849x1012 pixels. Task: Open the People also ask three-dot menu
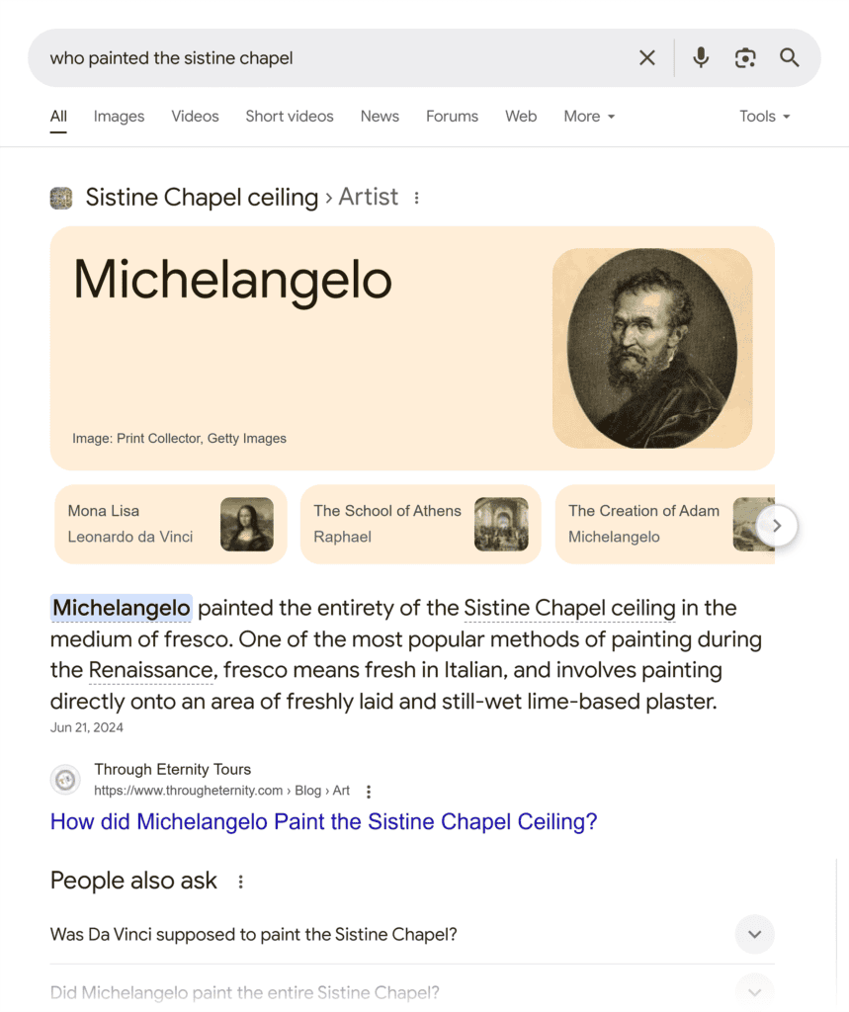(240, 882)
